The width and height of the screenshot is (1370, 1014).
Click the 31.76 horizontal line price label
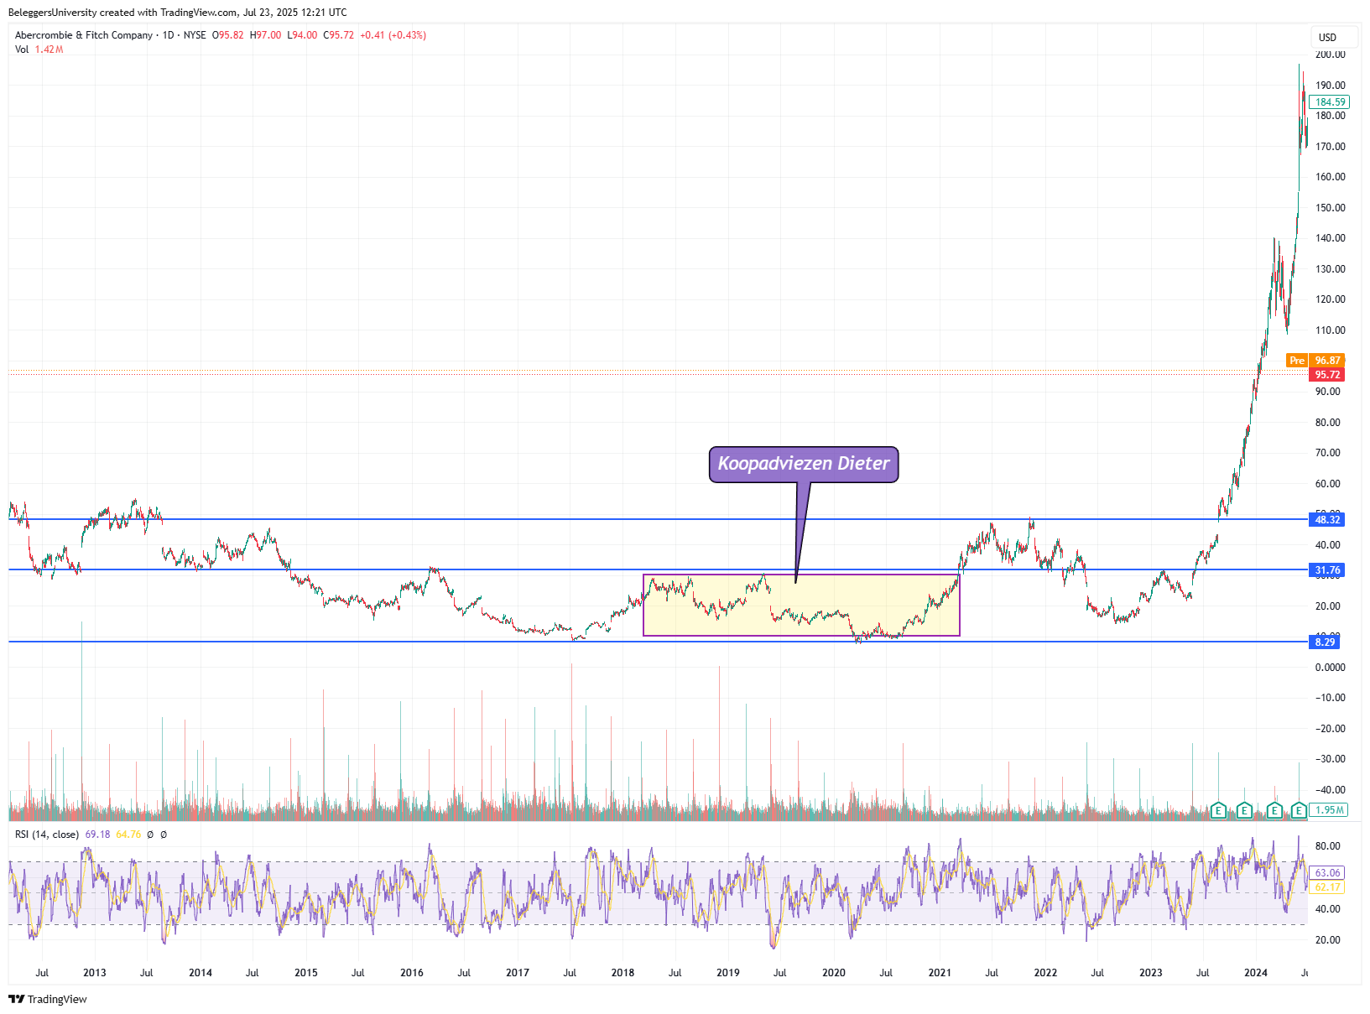[1326, 570]
